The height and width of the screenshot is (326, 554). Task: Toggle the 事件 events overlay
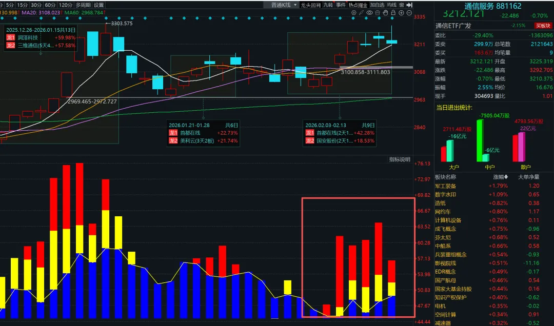click(341, 5)
